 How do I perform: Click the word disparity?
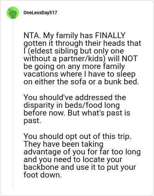pos(39,106)
